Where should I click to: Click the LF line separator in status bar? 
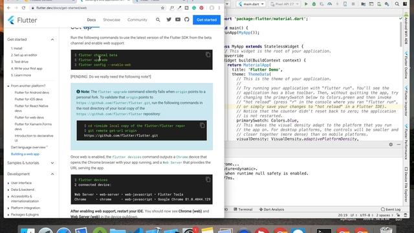353,216
